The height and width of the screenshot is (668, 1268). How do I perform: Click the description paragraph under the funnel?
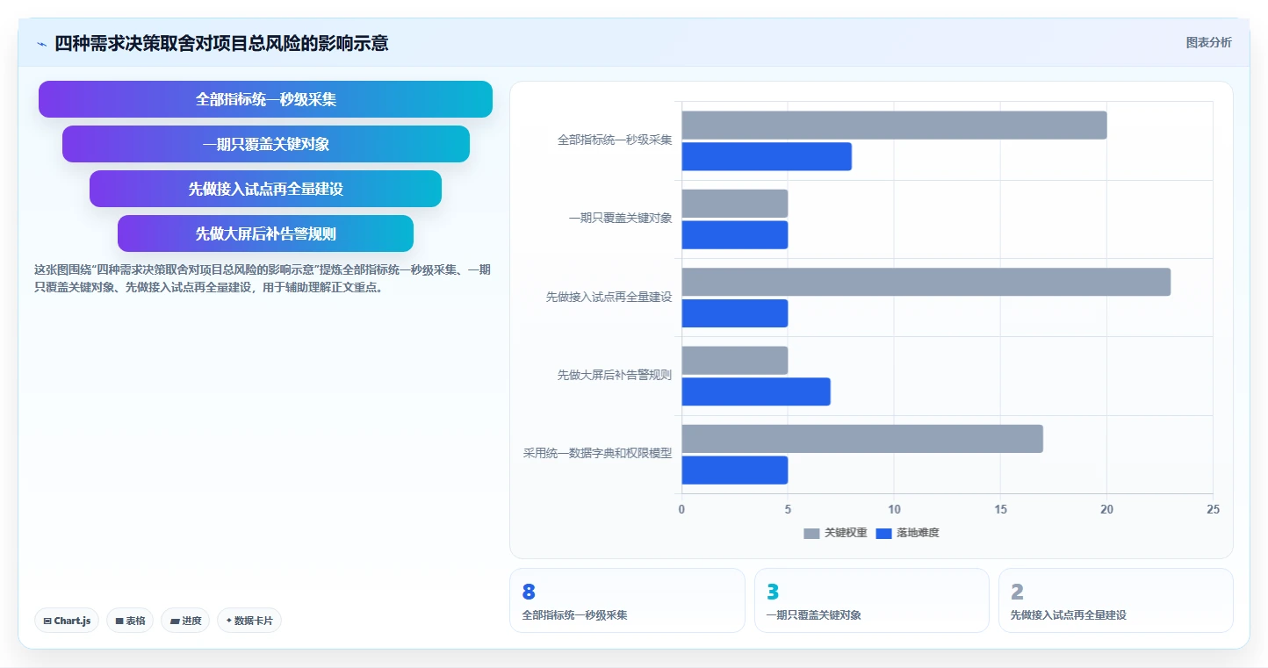coord(262,278)
